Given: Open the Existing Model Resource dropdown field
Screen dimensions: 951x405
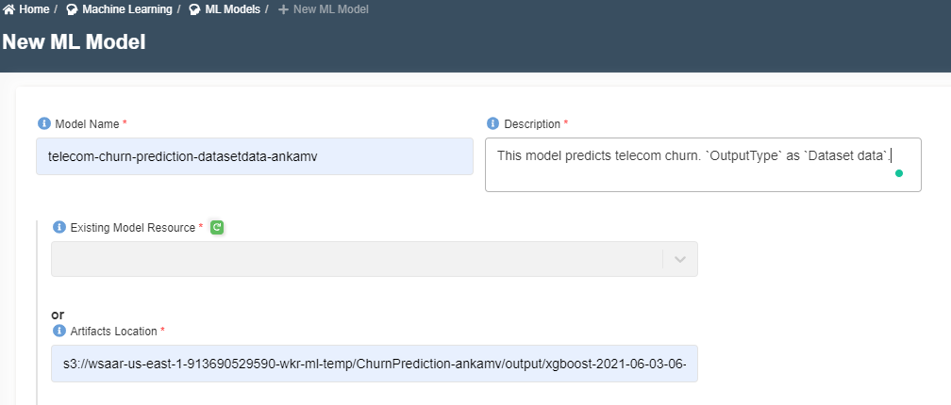Looking at the screenshot, I should click(x=375, y=259).
